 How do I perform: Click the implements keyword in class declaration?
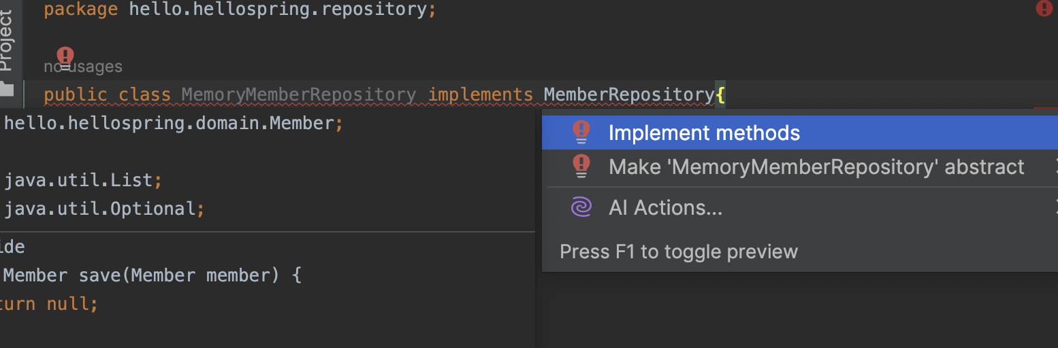pos(480,94)
